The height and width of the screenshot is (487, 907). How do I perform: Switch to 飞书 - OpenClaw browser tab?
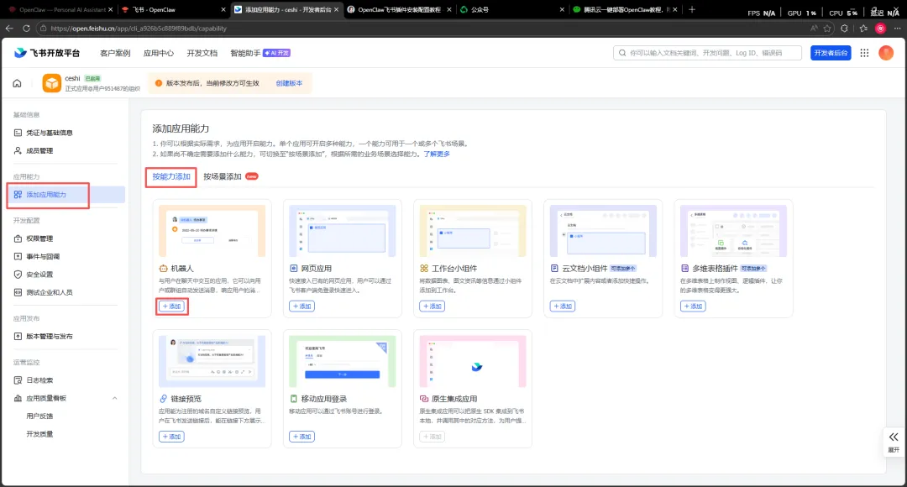pos(174,9)
